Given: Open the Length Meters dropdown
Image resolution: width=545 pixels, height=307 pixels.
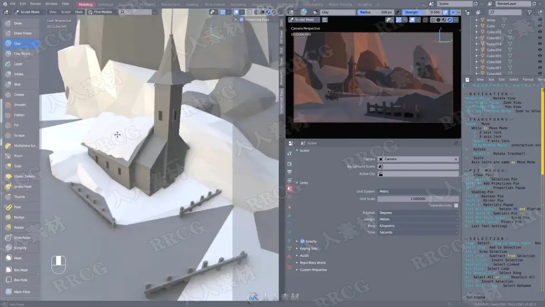Looking at the screenshot, I should 418,219.
